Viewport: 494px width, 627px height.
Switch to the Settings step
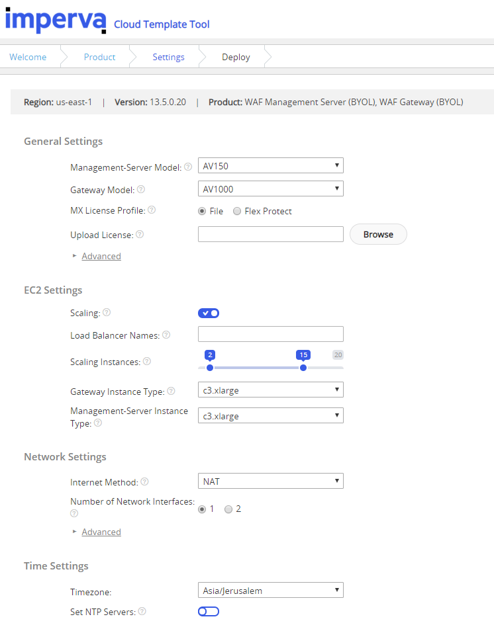tap(169, 57)
